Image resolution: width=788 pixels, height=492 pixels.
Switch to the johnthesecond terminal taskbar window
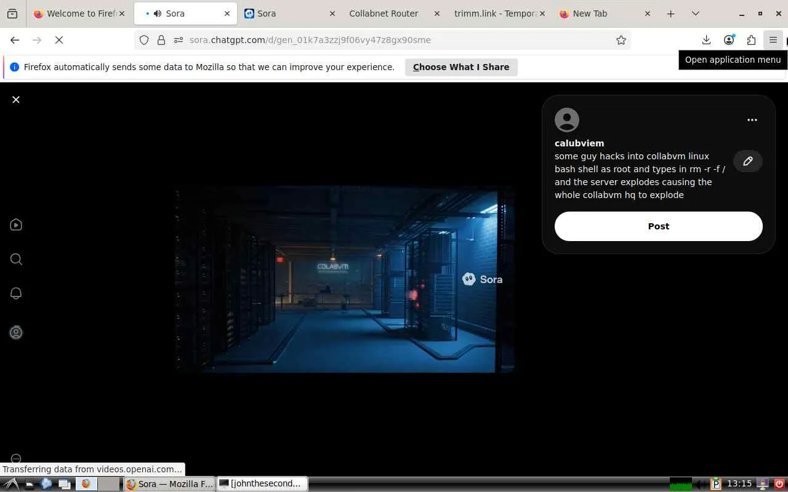click(263, 484)
